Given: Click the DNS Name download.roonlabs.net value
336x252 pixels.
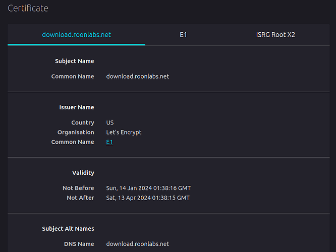Looking at the screenshot, I should pyautogui.click(x=138, y=244).
